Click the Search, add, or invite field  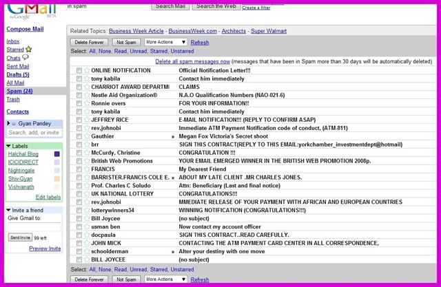(34, 133)
